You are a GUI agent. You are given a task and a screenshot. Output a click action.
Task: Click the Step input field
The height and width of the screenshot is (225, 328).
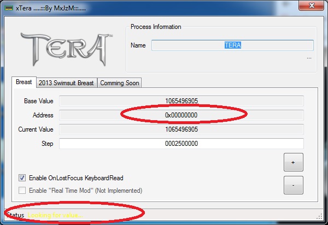181,144
